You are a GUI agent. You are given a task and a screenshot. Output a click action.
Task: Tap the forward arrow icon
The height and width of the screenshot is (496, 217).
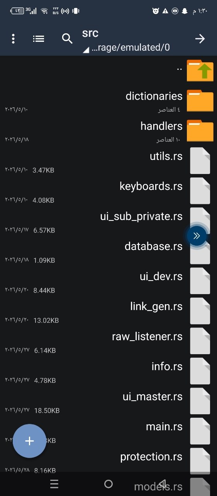pos(200,39)
